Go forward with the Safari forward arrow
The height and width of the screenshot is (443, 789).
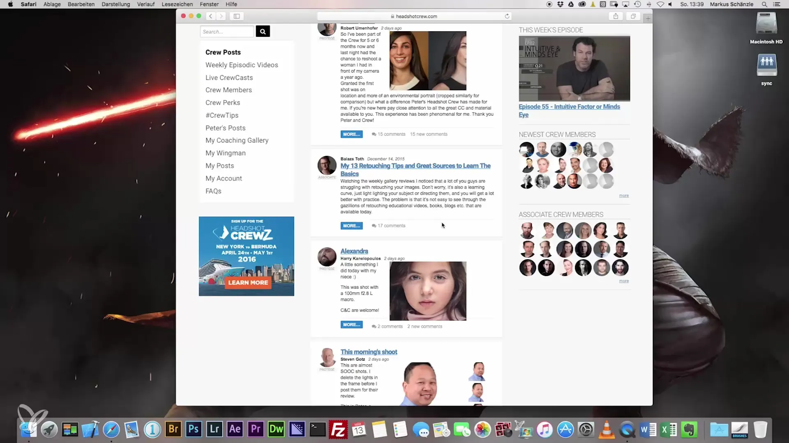pos(221,16)
